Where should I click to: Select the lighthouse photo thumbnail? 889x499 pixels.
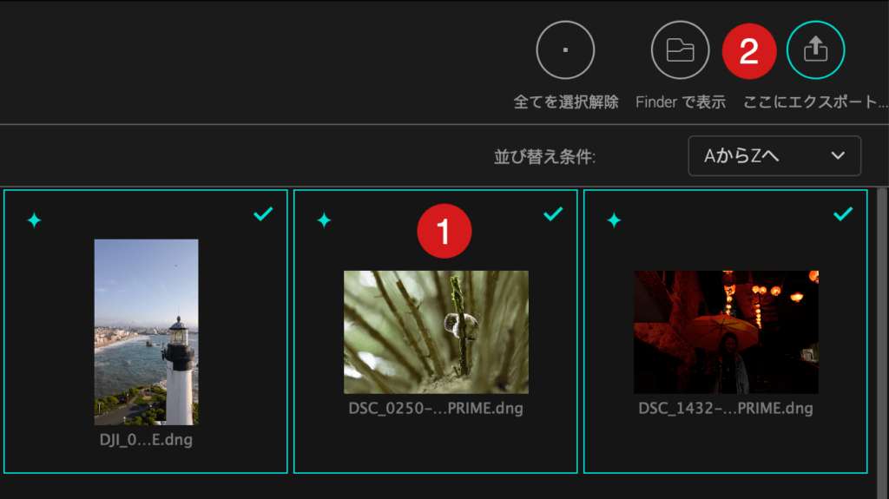pyautogui.click(x=146, y=332)
